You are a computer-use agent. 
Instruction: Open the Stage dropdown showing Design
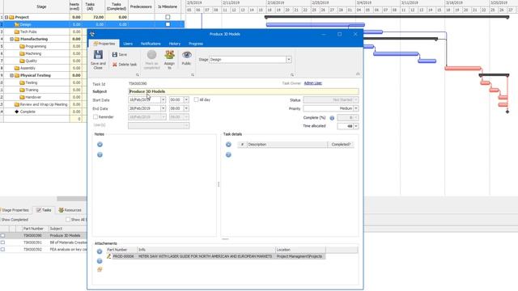pyautogui.click(x=289, y=60)
